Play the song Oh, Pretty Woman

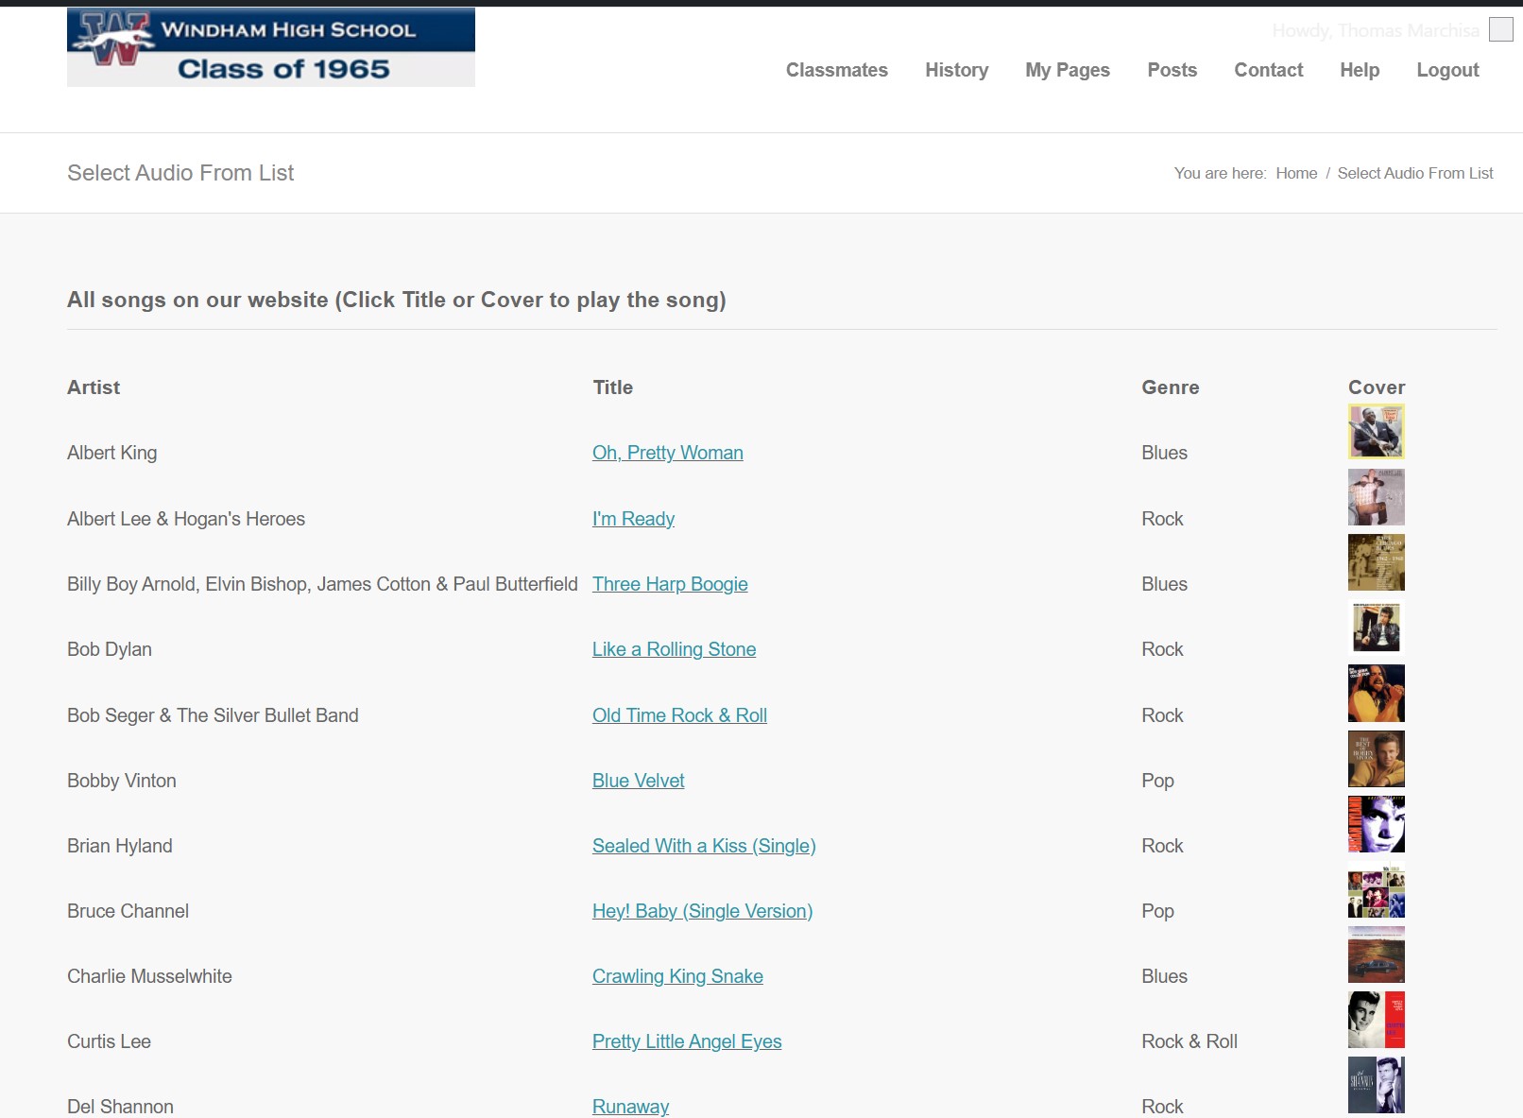click(667, 453)
